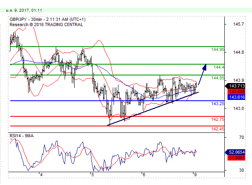This screenshot has height=185, width=252.
Task: Click the 144.95 resistance level label
Action: point(217,49)
